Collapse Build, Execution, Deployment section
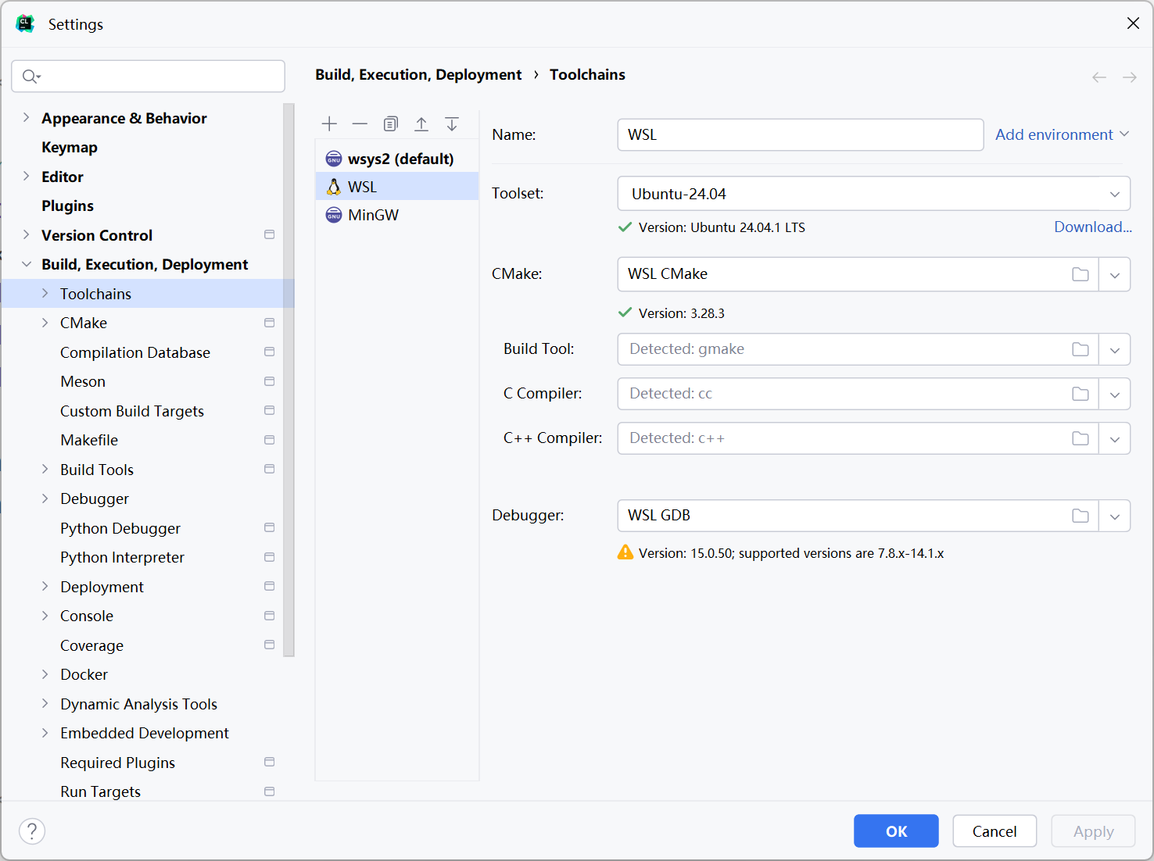The image size is (1154, 861). [x=26, y=264]
